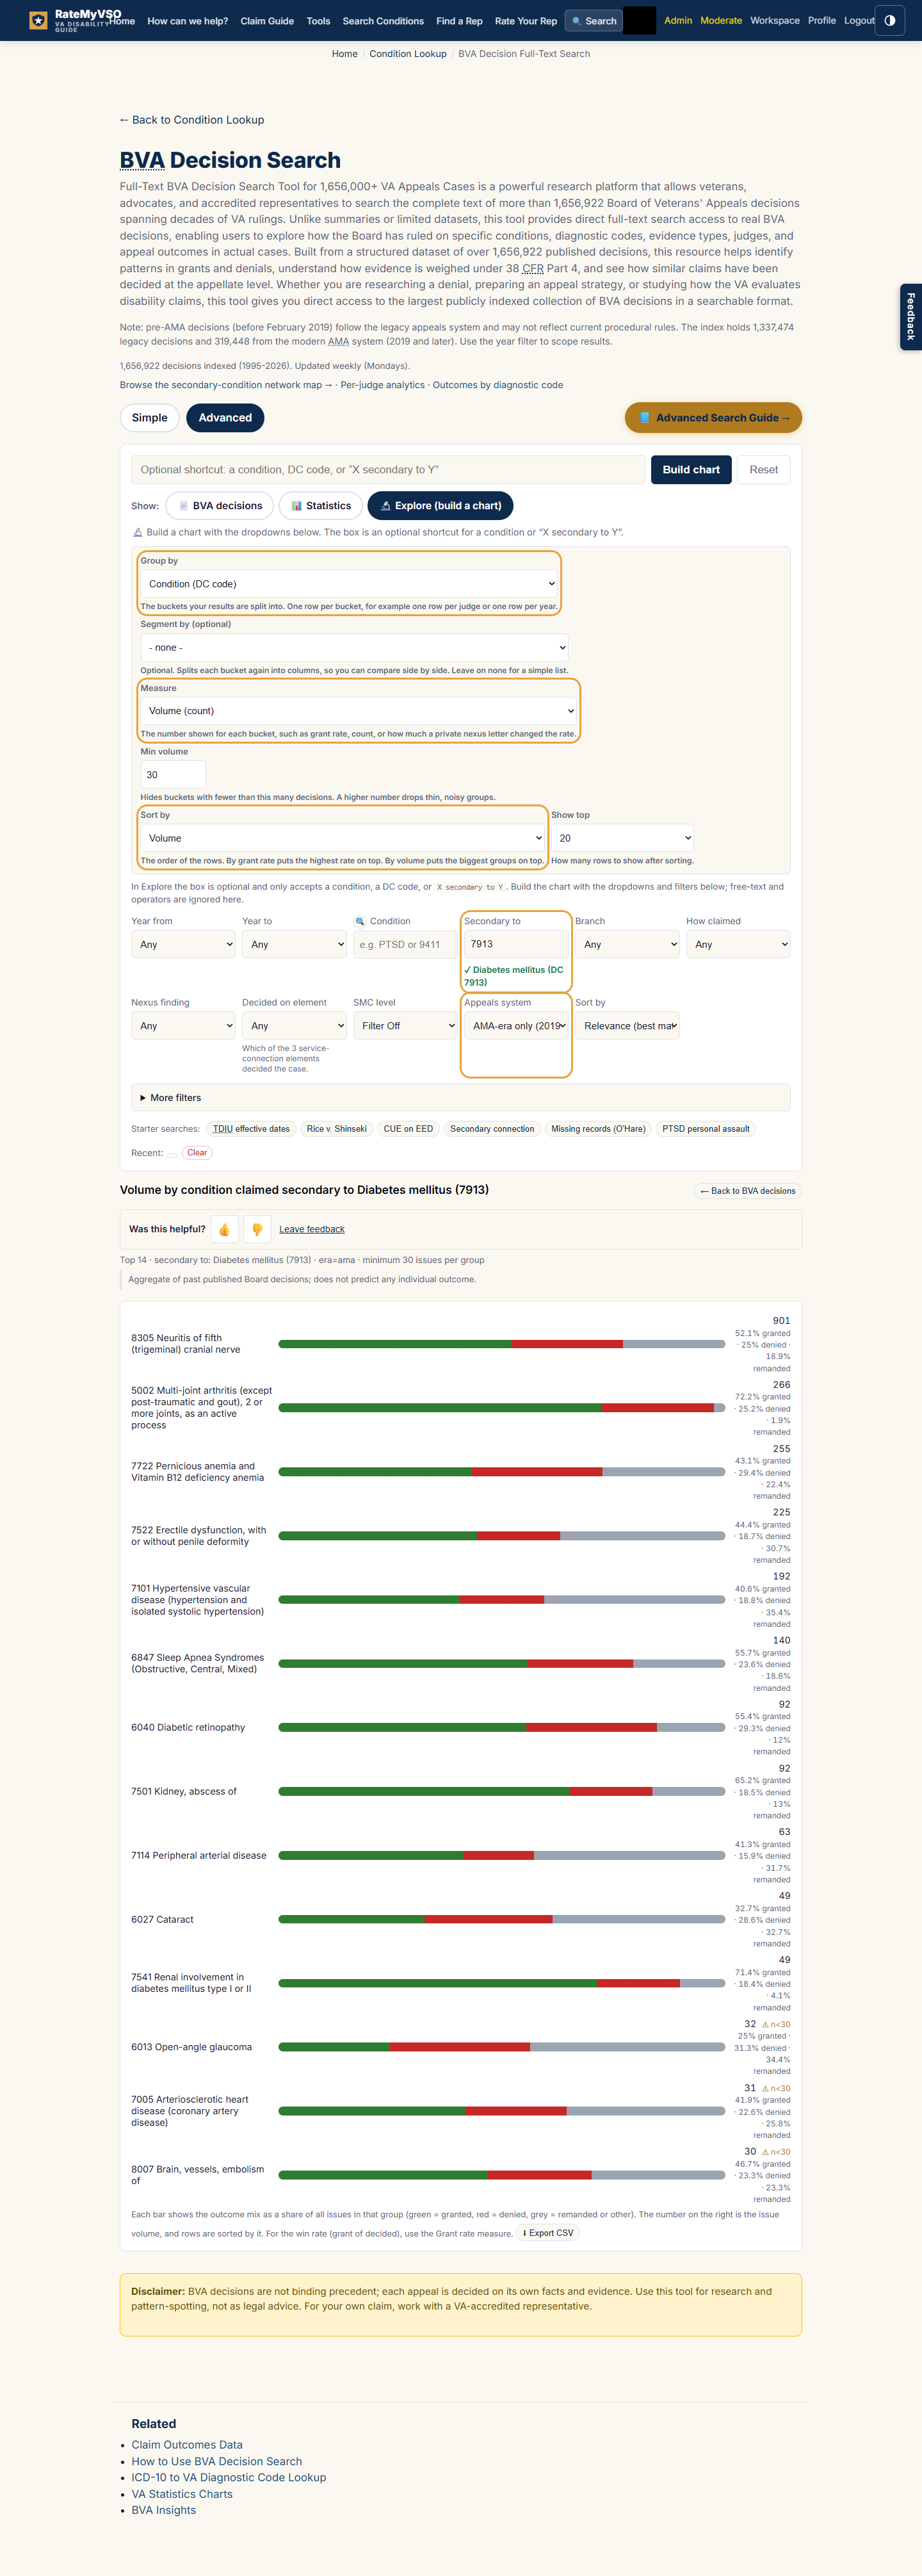Toggle dark mode contrast icon
Image resolution: width=922 pixels, height=2576 pixels.
(889, 20)
